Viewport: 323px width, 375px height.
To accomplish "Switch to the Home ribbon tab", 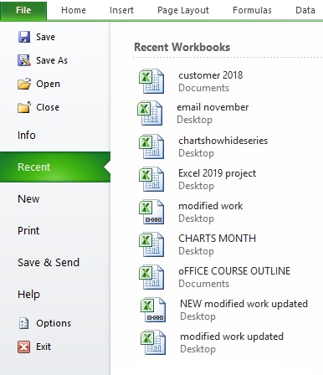I will coord(74,10).
